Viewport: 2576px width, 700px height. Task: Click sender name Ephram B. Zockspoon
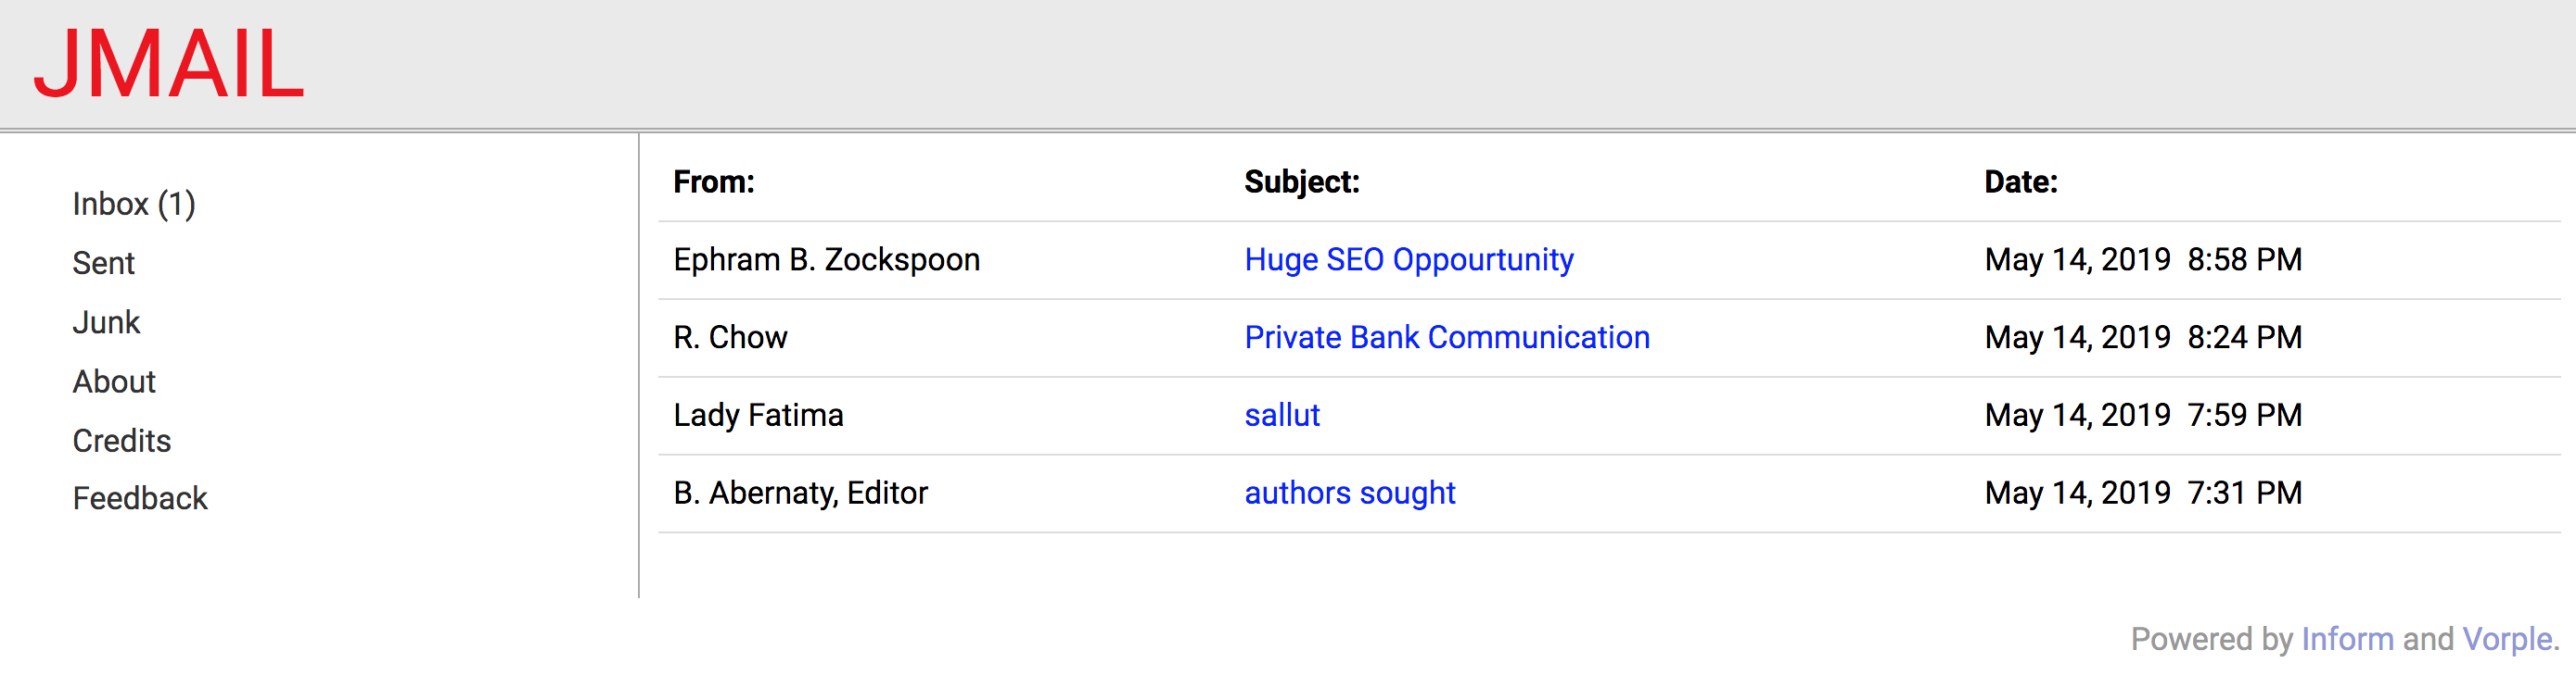coord(826,259)
